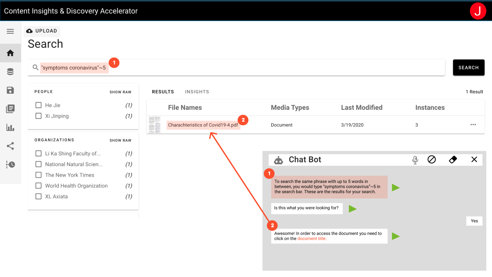Image resolution: width=492 pixels, height=277 pixels.
Task: Check the He Jie checkbox
Action: [x=38, y=105]
